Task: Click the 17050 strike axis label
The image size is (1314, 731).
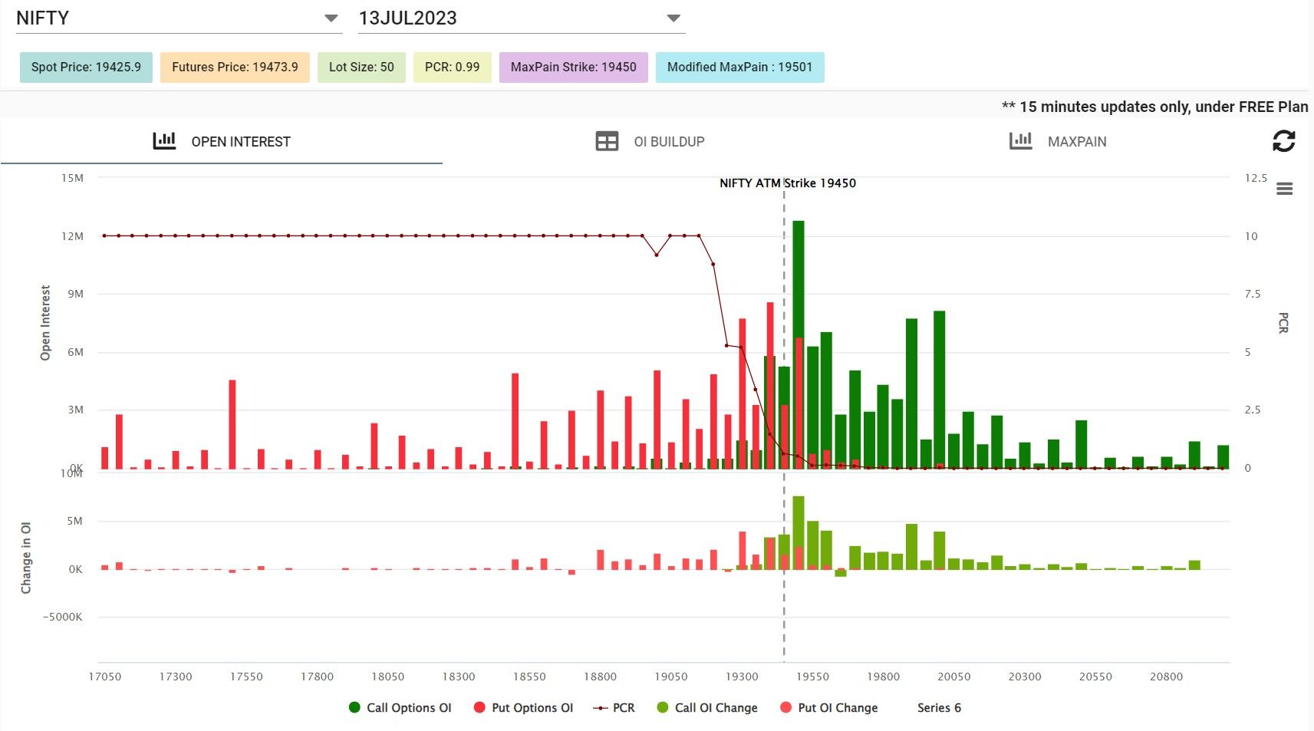Action: [105, 677]
